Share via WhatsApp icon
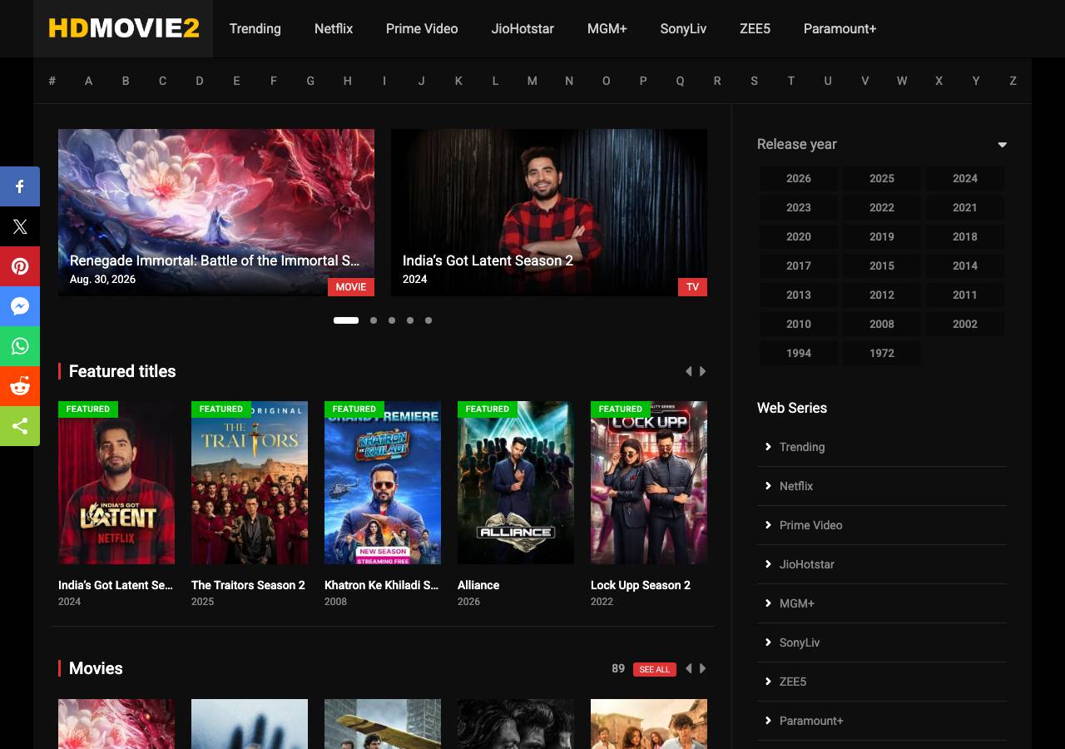 (x=20, y=346)
